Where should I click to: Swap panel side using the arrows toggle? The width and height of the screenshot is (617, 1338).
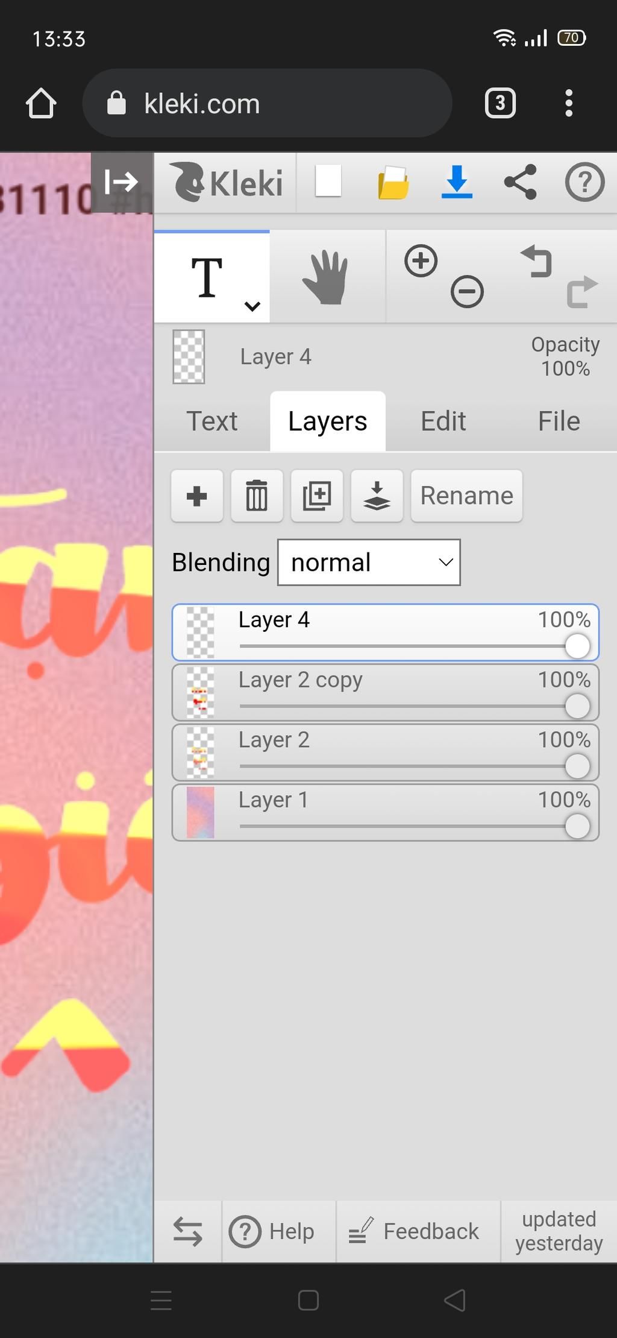[x=187, y=1231]
